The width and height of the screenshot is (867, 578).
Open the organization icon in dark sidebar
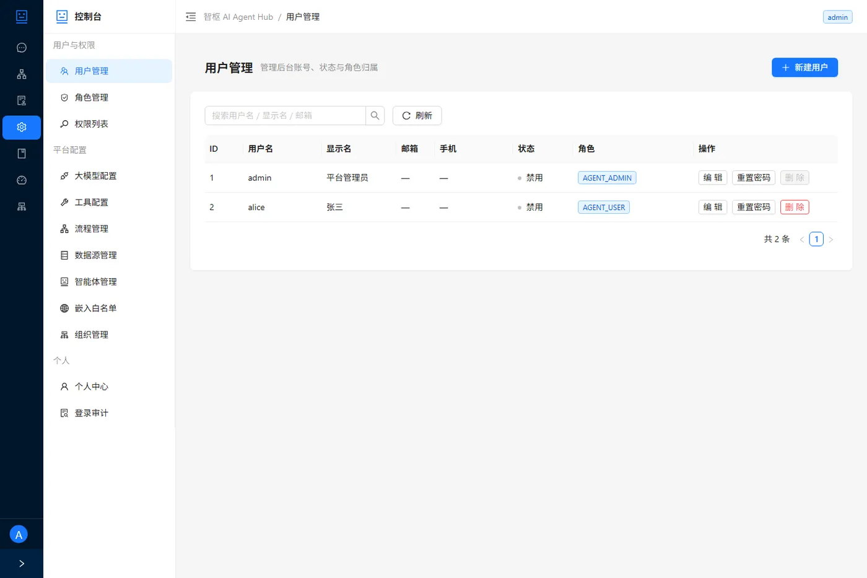tap(22, 207)
